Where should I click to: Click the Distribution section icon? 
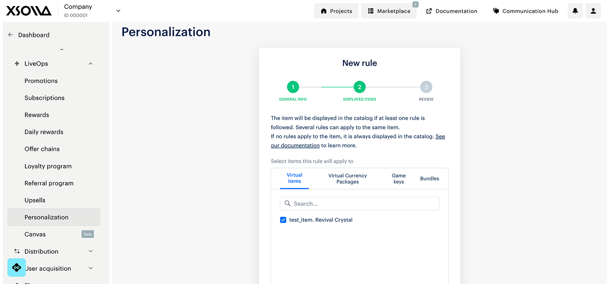click(x=17, y=251)
